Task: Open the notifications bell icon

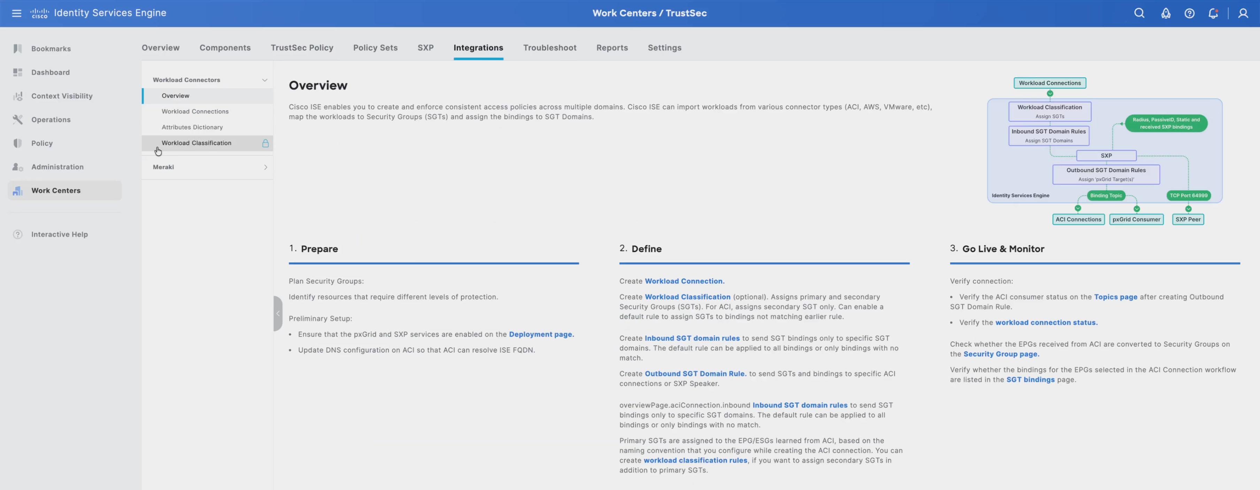Action: click(1213, 13)
